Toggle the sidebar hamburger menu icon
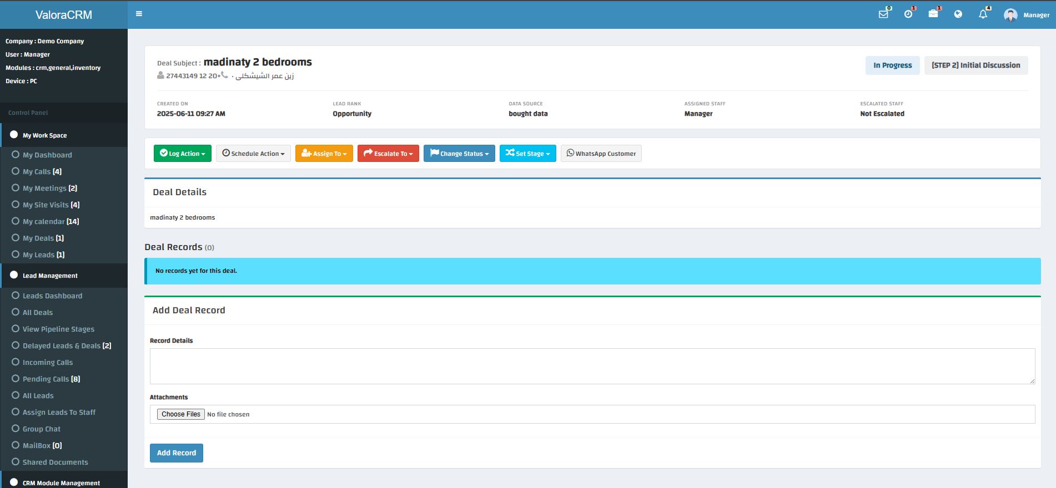The width and height of the screenshot is (1056, 488). point(139,14)
